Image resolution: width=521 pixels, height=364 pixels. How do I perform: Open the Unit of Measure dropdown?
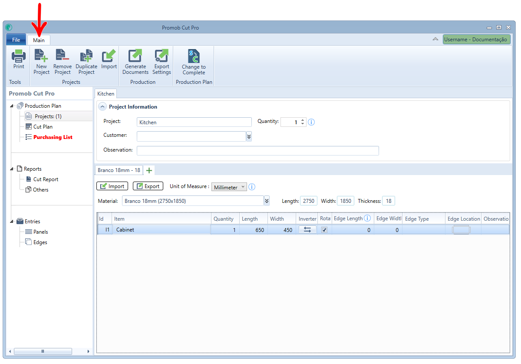(x=229, y=187)
